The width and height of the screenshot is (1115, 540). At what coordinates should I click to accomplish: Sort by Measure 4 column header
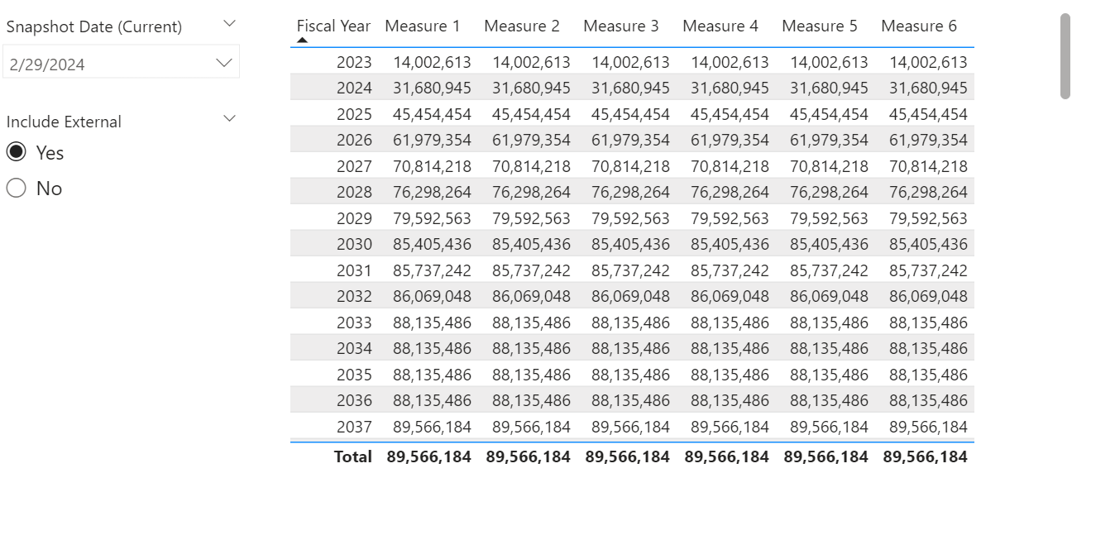pos(720,26)
